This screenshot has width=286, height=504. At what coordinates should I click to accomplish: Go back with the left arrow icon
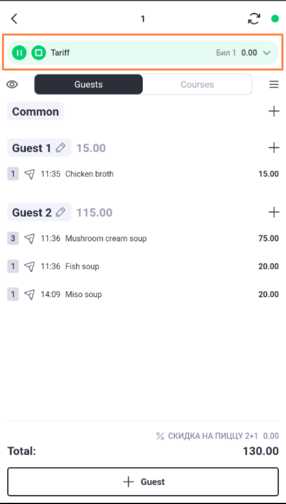tap(14, 19)
